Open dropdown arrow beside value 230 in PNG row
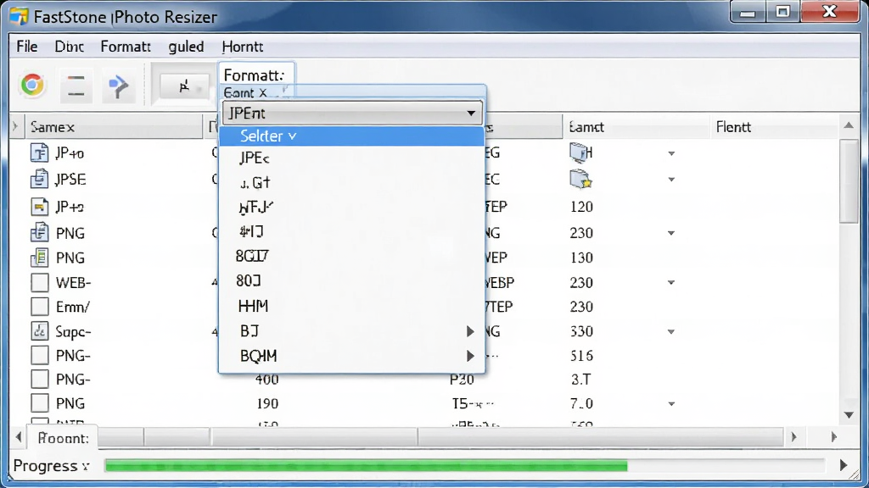The height and width of the screenshot is (488, 869). [x=671, y=233]
